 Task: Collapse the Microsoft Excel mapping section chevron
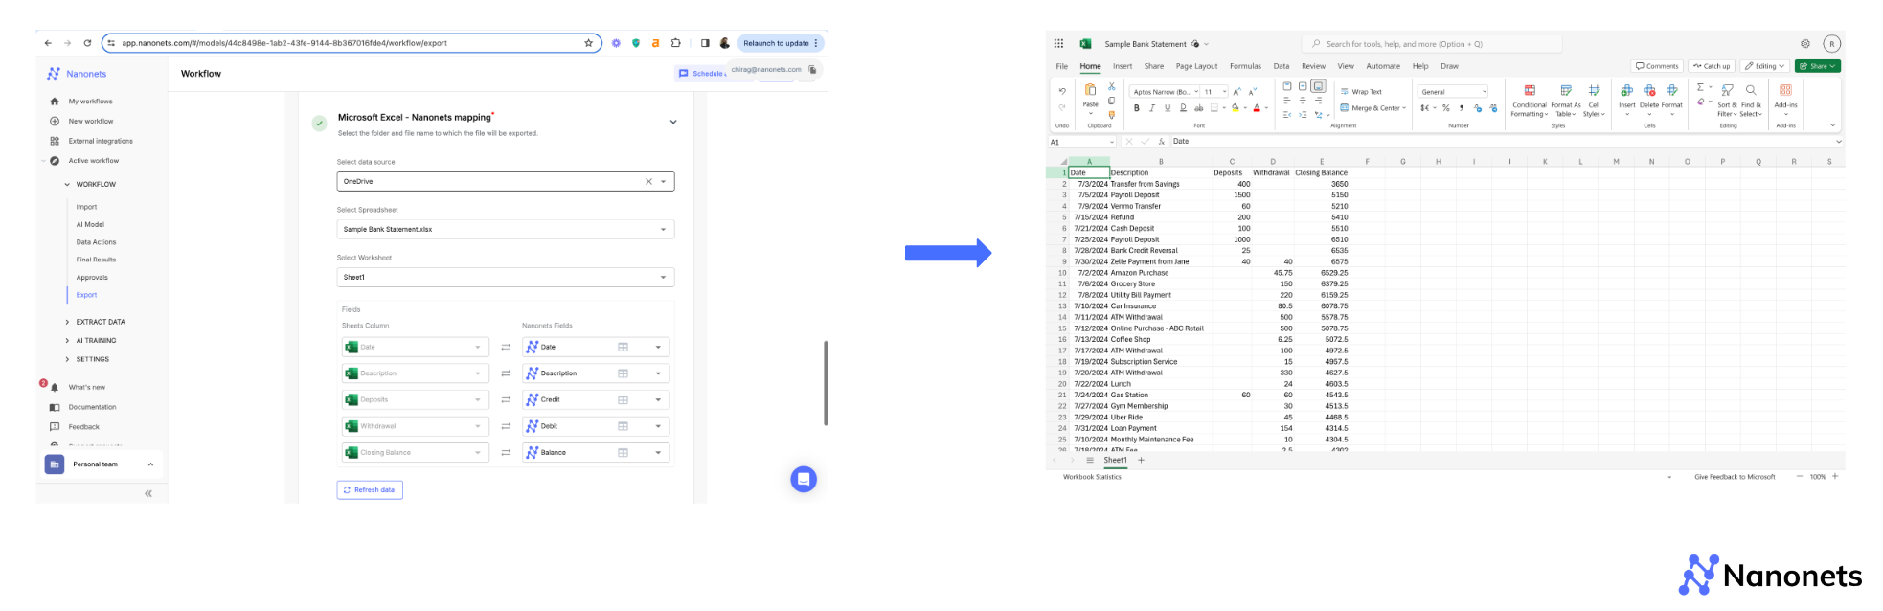673,122
